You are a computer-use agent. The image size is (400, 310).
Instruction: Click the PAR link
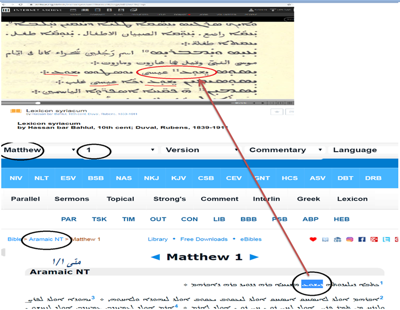coord(69,219)
